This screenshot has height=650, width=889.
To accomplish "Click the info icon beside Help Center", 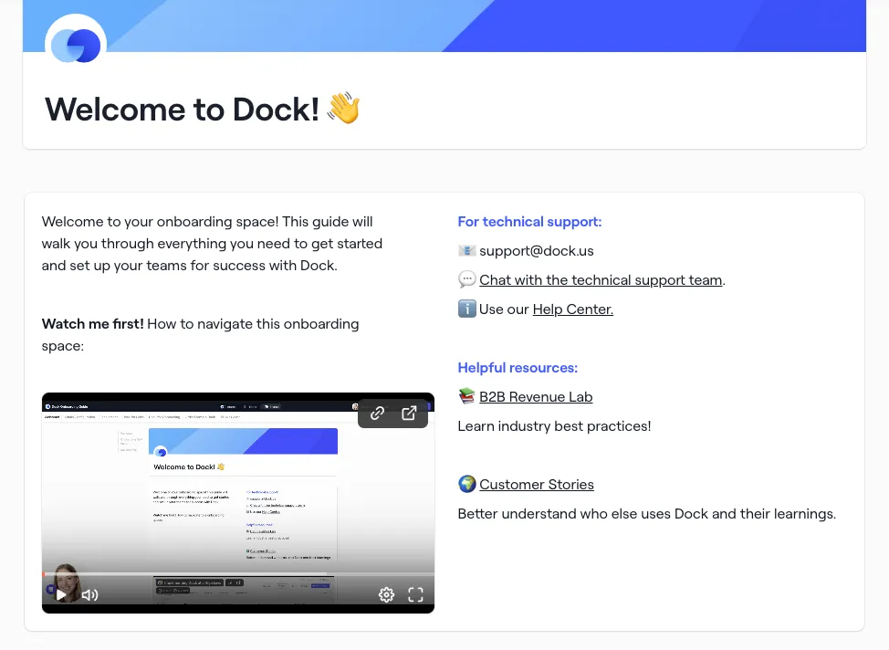I will (466, 309).
